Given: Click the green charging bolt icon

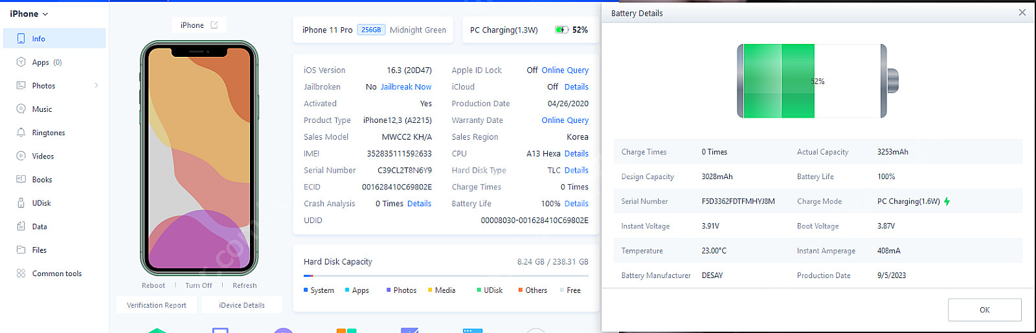Looking at the screenshot, I should click(947, 201).
